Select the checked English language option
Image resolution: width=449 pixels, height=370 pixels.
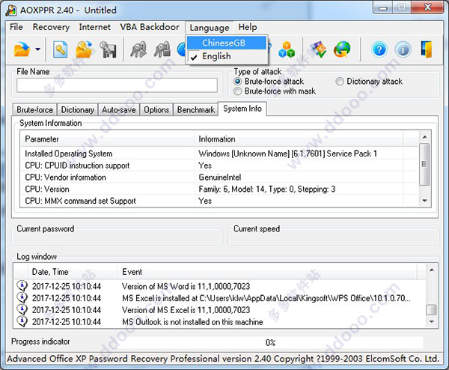[x=227, y=56]
